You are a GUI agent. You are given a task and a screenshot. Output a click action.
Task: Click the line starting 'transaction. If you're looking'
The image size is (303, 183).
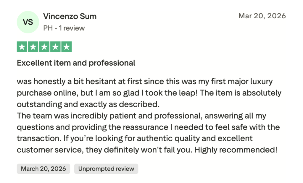pos(135,138)
